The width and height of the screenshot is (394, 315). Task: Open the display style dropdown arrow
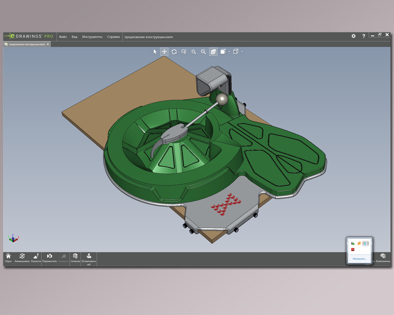click(x=242, y=52)
